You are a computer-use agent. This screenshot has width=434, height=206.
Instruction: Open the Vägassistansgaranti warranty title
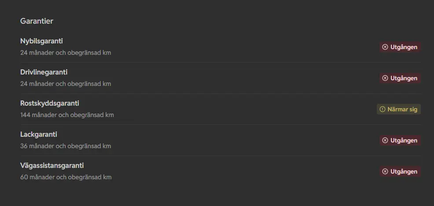[52, 166]
